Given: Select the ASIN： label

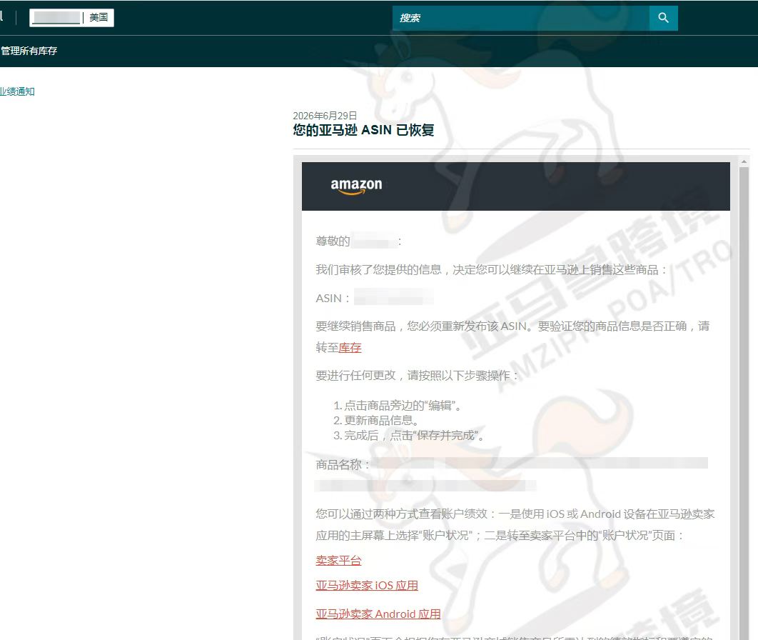Looking at the screenshot, I should [x=333, y=299].
